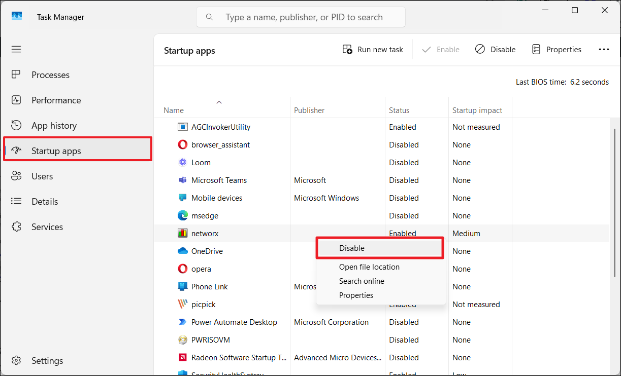Select the OneDrive cloud icon
The image size is (621, 376).
pyautogui.click(x=183, y=251)
